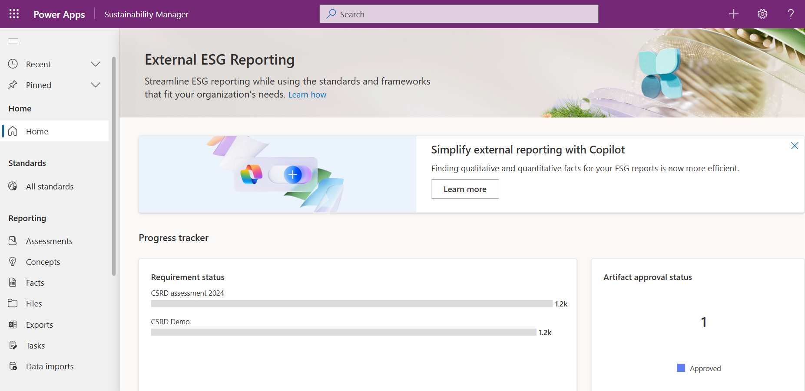This screenshot has width=805, height=391.
Task: Expand the Recent chevron
Action: point(96,64)
